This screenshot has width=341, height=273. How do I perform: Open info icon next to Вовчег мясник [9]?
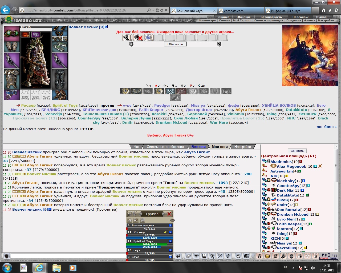[x=106, y=27]
